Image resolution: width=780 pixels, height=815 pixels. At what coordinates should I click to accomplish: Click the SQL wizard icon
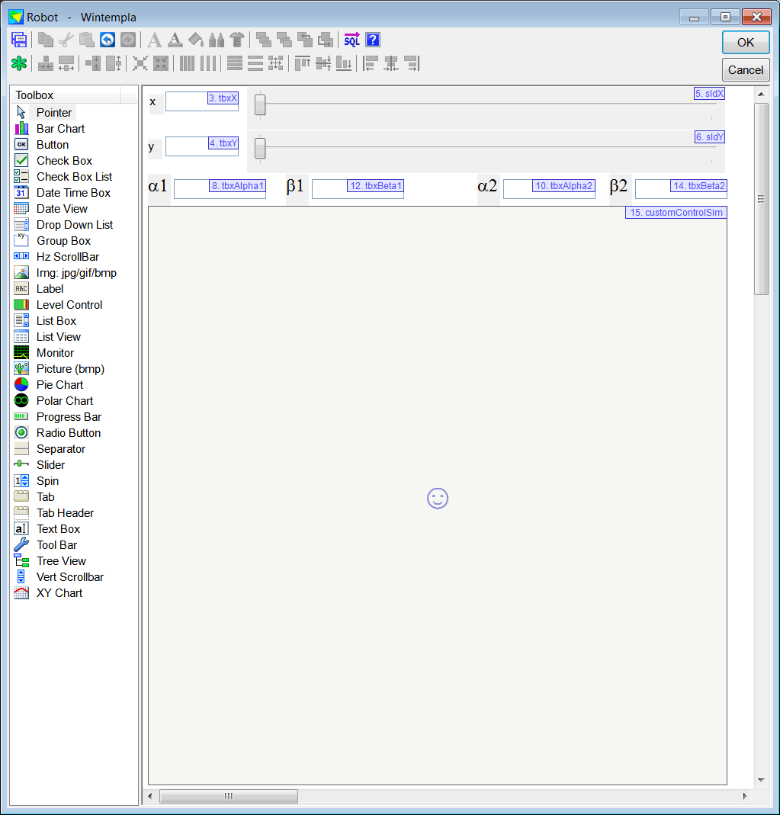351,40
